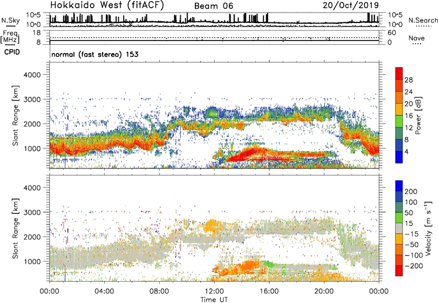The width and height of the screenshot is (438, 303).
Task: Click the 'Nave' legend label
Action: click(417, 38)
